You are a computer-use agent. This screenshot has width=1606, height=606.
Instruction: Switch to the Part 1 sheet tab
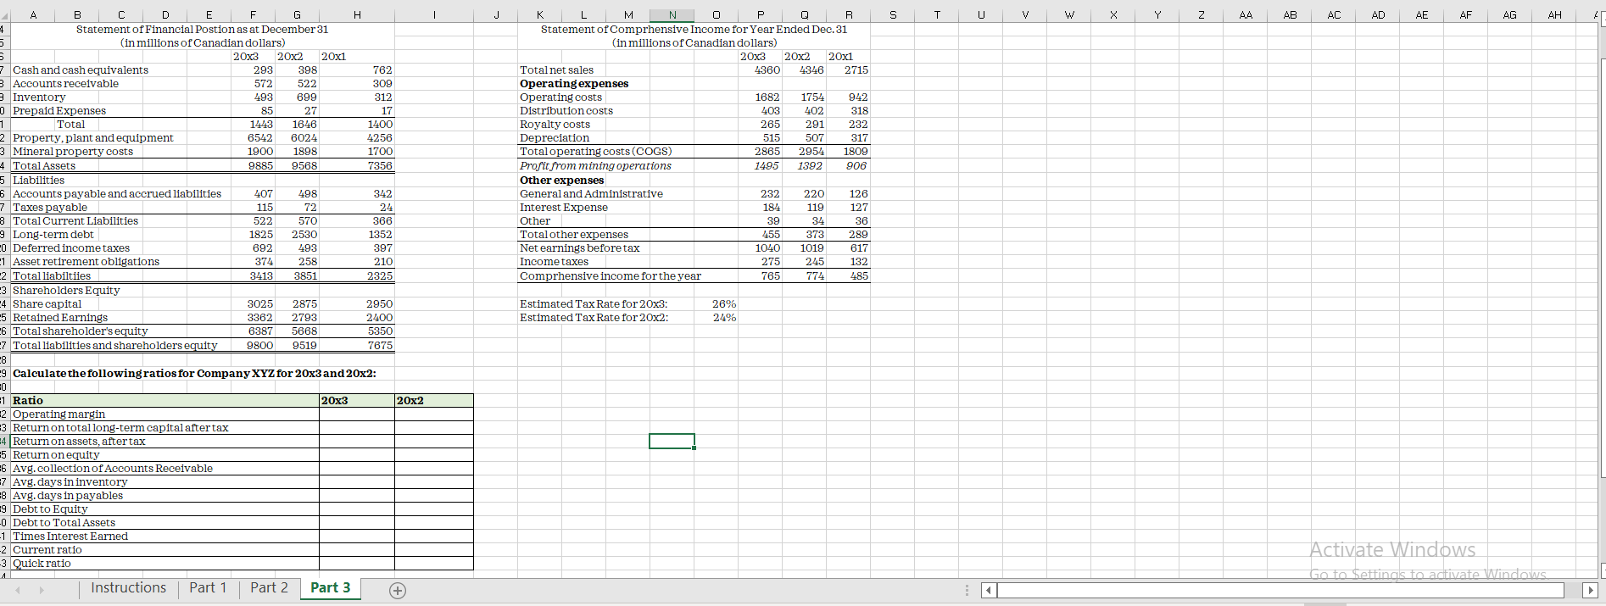click(x=208, y=588)
